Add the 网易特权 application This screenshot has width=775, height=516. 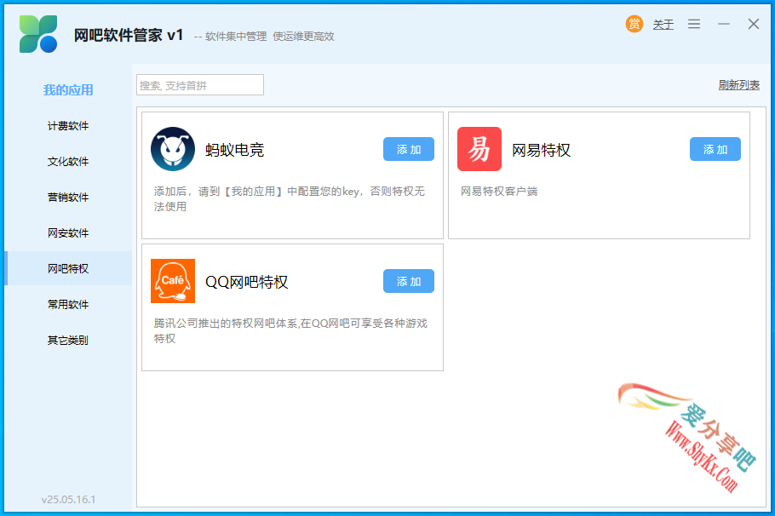tap(715, 149)
